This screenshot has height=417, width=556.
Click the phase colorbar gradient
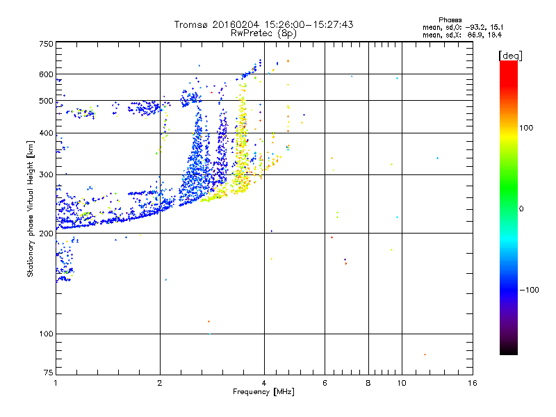point(509,207)
